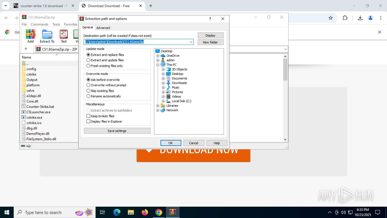Click 3D Objects in the folder tree

click(x=179, y=69)
